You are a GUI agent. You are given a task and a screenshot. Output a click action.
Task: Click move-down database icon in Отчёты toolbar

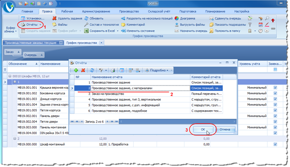(138, 70)
